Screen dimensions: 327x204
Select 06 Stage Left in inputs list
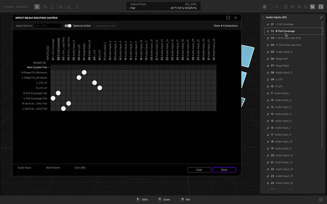tap(281, 59)
